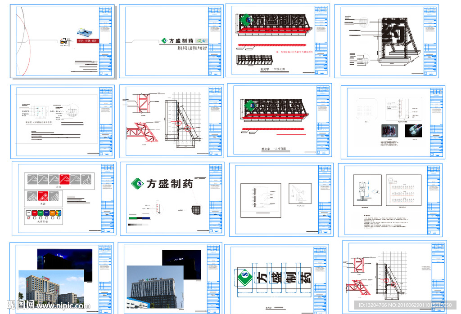This screenshot has width=461, height=314.
Task: Click the green diamond logo in the blue outlined letters drawing
Action: click(x=245, y=277)
